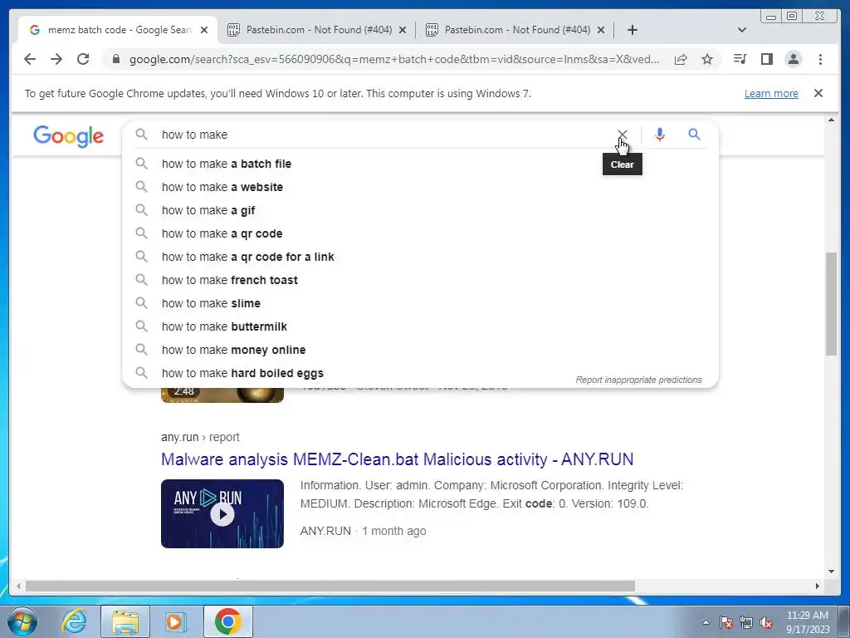Viewport: 850px width, 638px height.
Task: Launch Internet Explorer from the taskbar
Action: click(74, 621)
